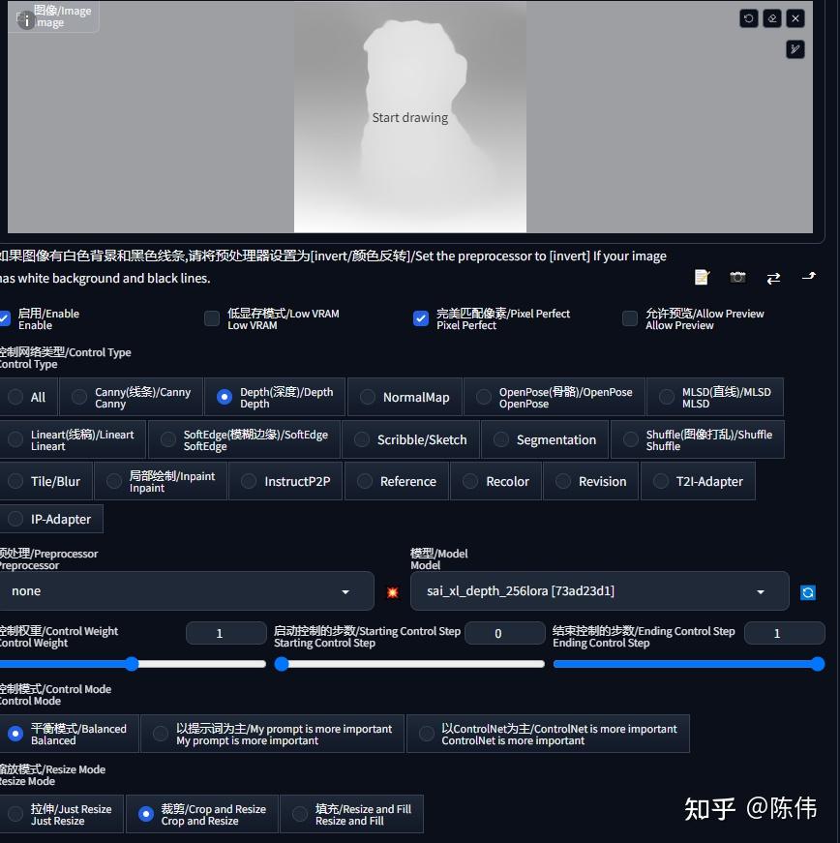Check the Low VRAM option
This screenshot has height=843, width=840.
click(212, 317)
